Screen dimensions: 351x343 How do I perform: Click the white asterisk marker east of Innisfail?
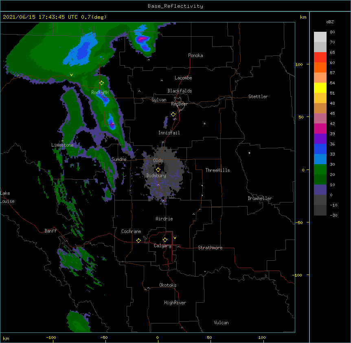pyautogui.click(x=204, y=123)
